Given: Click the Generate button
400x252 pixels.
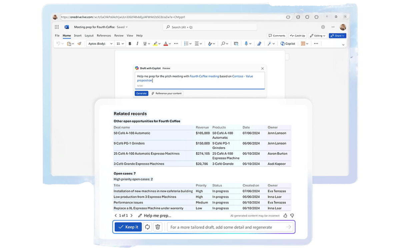Looking at the screenshot, I should 141,94.
